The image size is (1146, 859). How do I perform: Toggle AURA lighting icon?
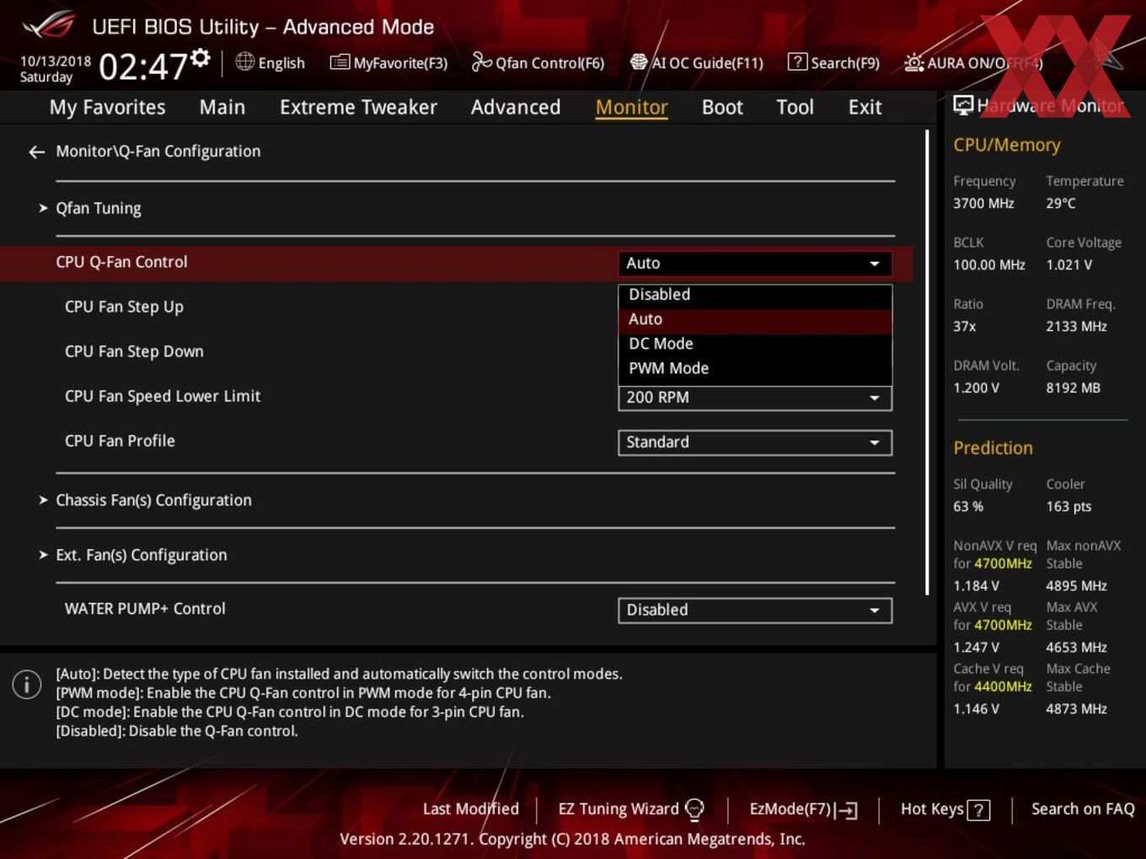[x=913, y=62]
